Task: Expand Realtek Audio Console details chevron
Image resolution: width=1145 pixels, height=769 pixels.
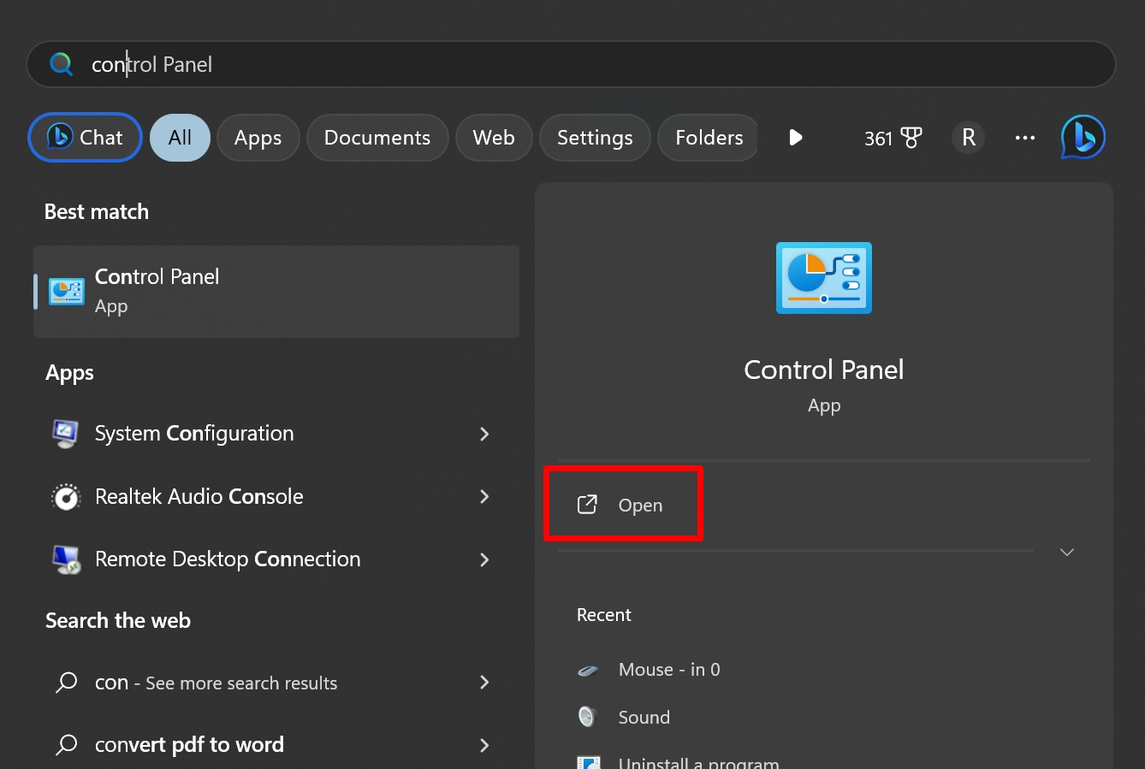Action: (484, 496)
